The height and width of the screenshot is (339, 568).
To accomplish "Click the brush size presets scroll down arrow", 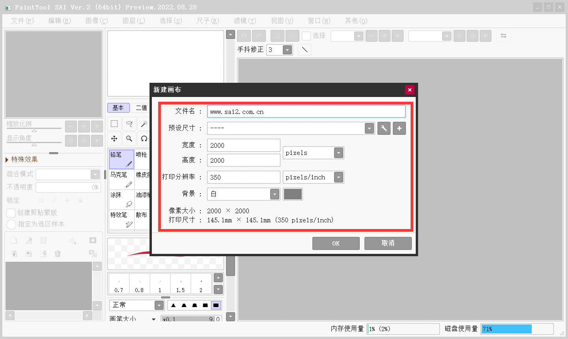I will [x=218, y=289].
